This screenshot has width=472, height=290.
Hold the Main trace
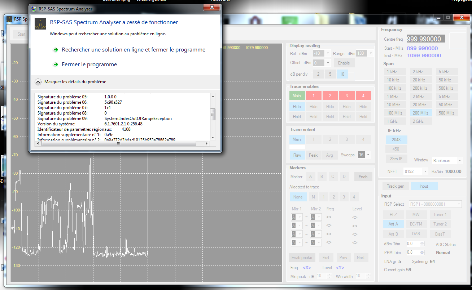(x=297, y=117)
